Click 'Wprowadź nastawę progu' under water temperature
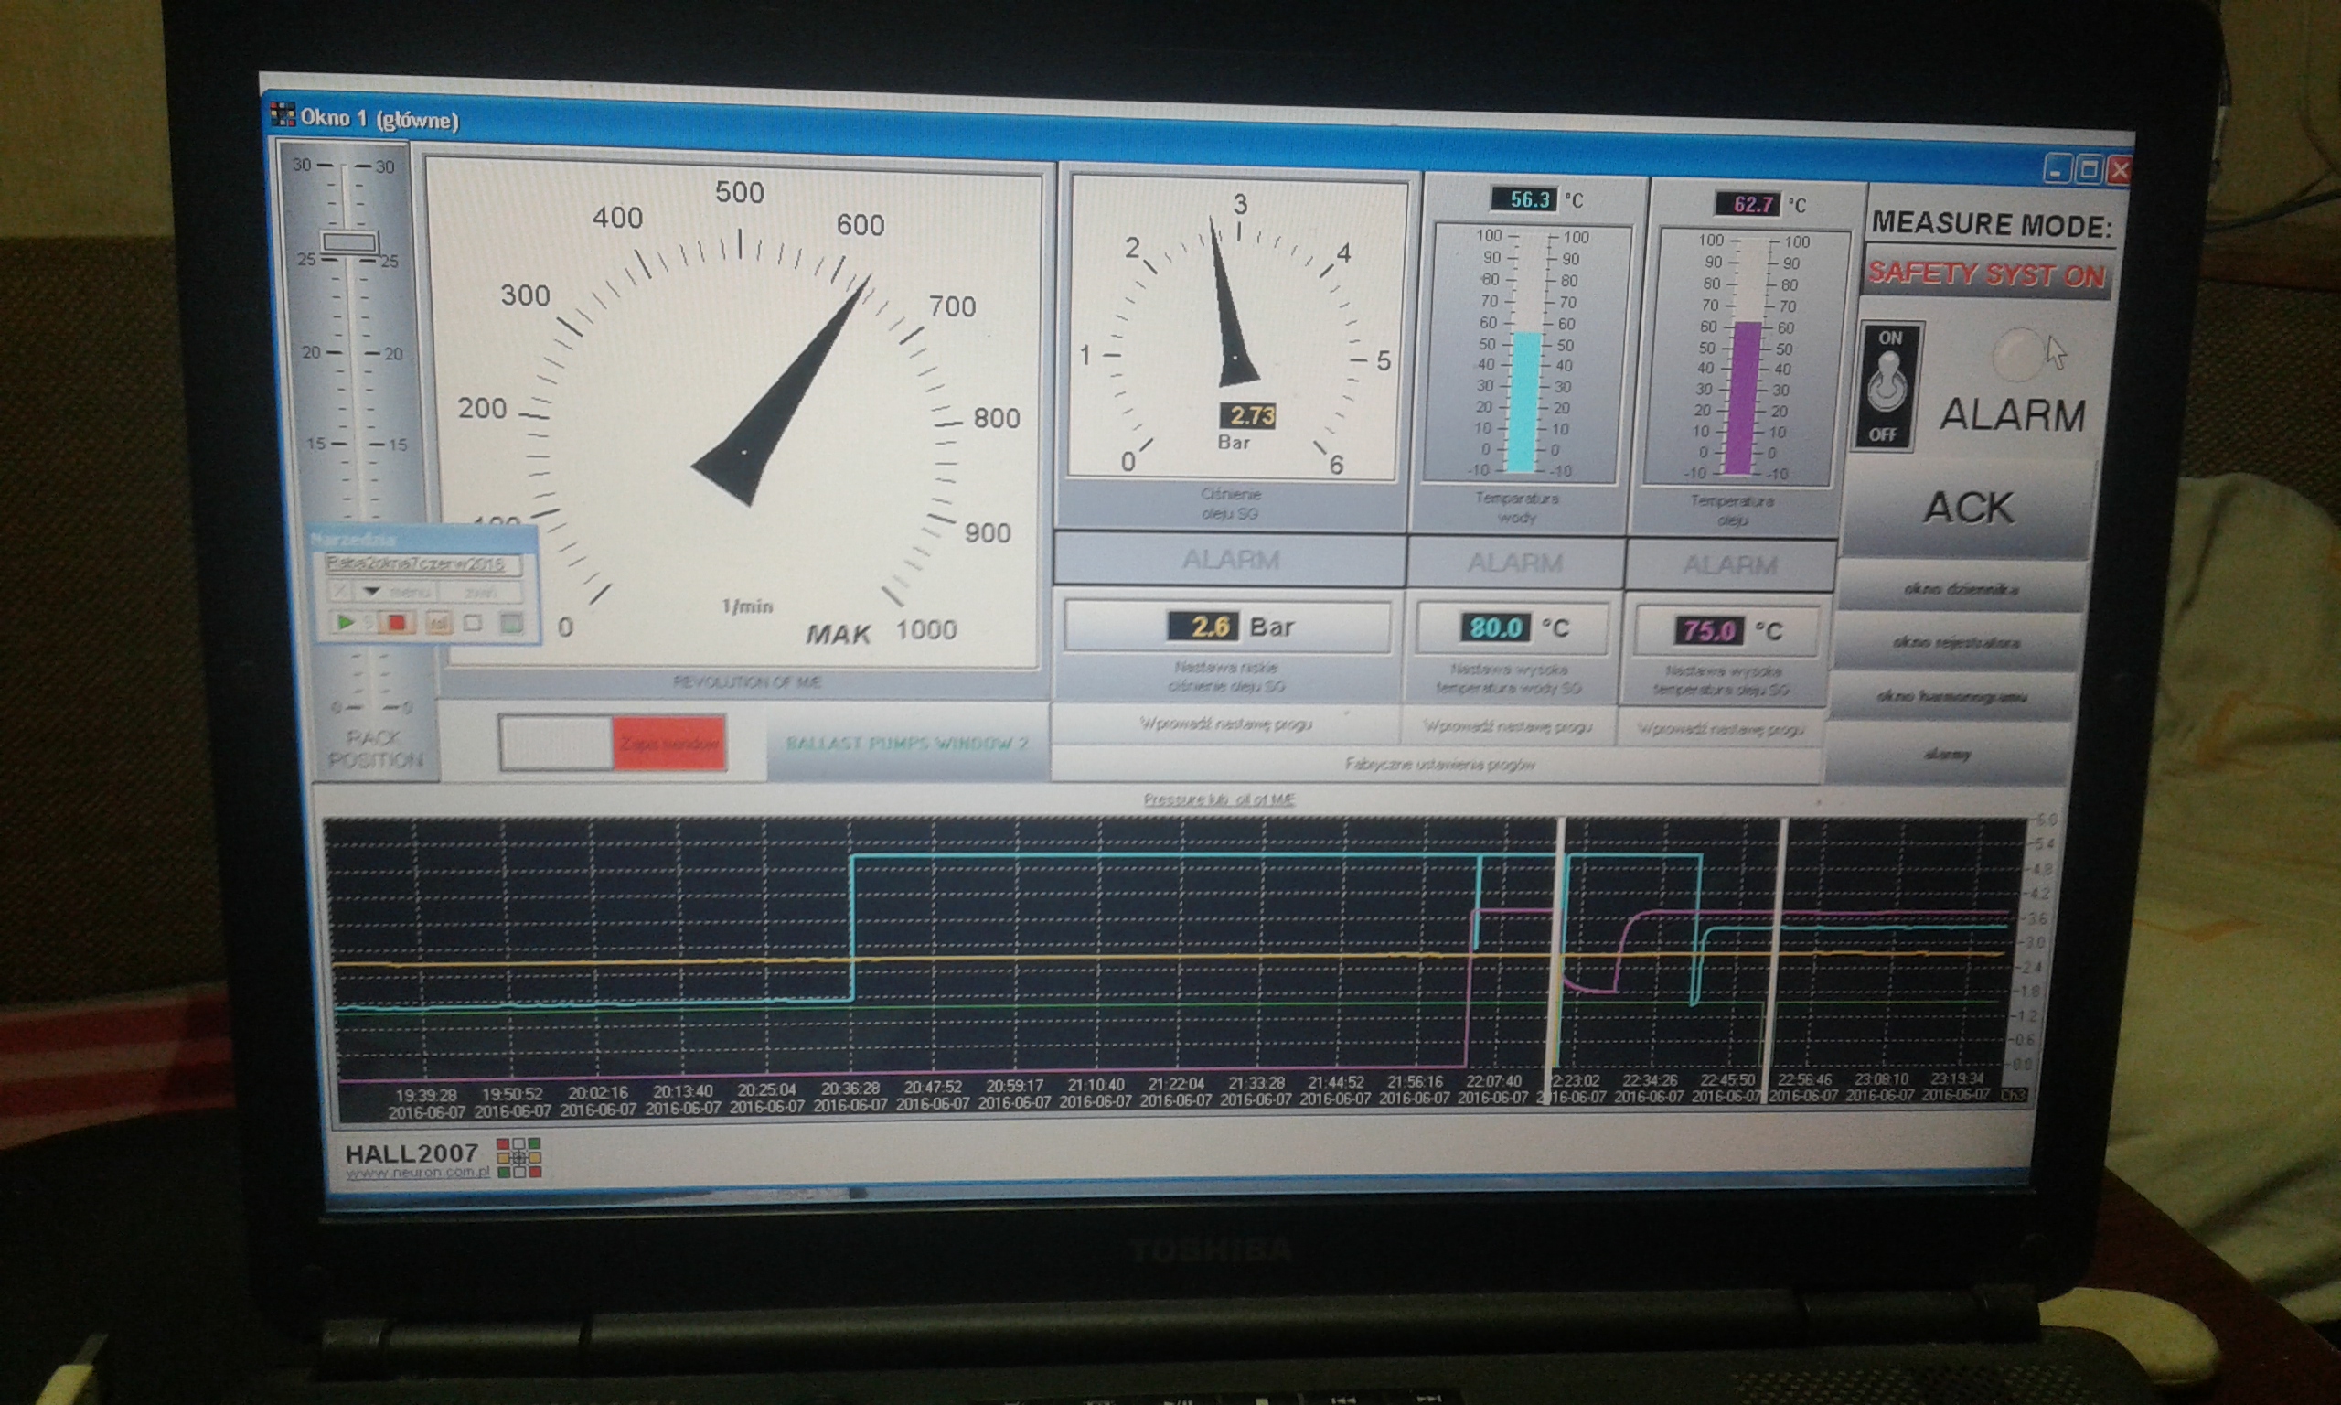 pyautogui.click(x=1508, y=727)
